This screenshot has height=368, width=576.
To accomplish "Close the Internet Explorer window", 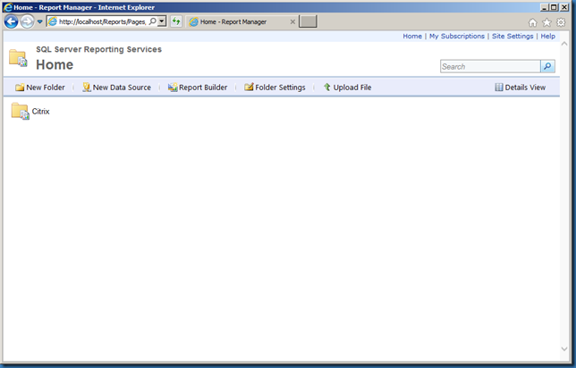I will click(x=564, y=7).
